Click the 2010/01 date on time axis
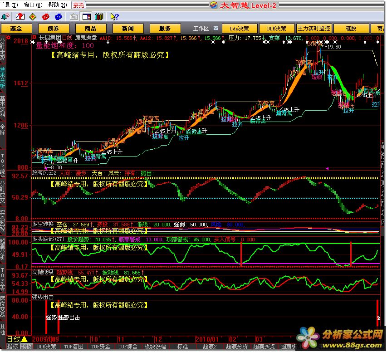The image size is (387, 352). 207,339
